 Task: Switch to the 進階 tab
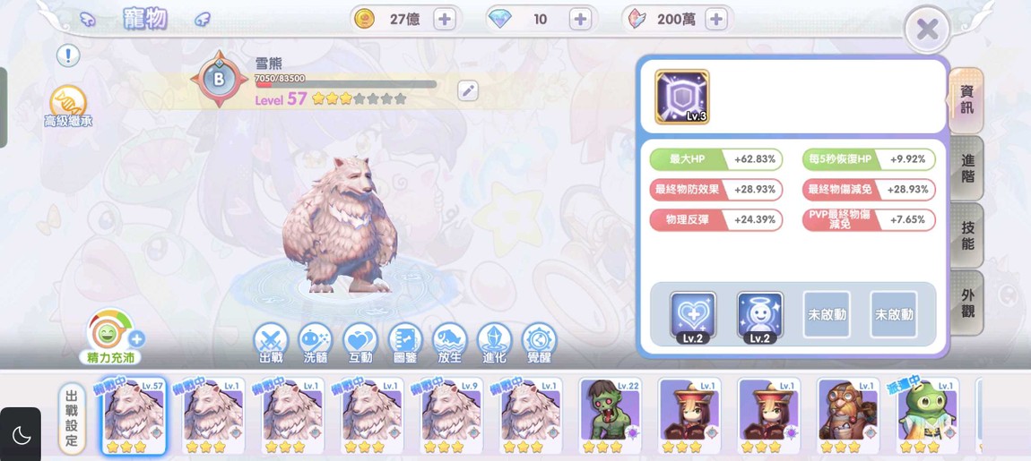tap(967, 169)
